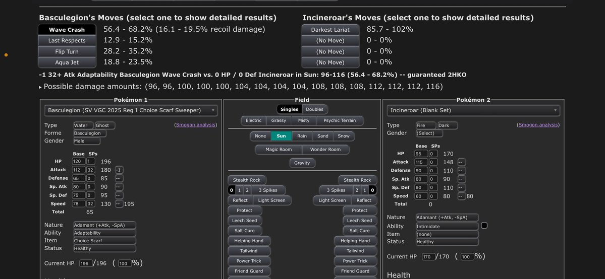The height and width of the screenshot is (279, 605).
Task: Edit Basculegion's Speed SPs field
Action: (x=91, y=204)
